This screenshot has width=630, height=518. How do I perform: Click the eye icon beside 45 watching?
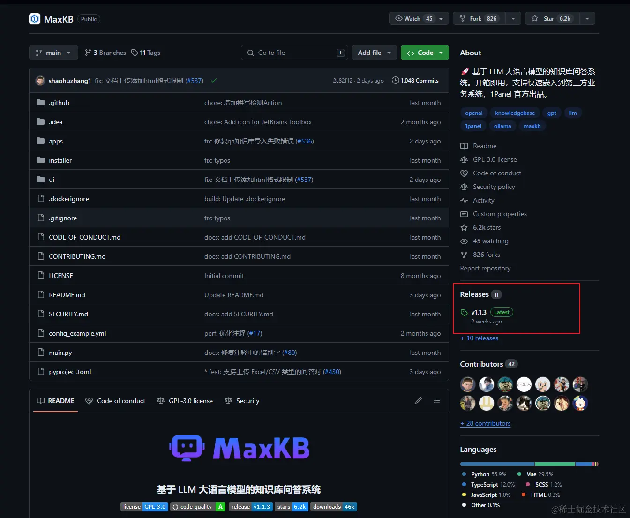tap(464, 241)
